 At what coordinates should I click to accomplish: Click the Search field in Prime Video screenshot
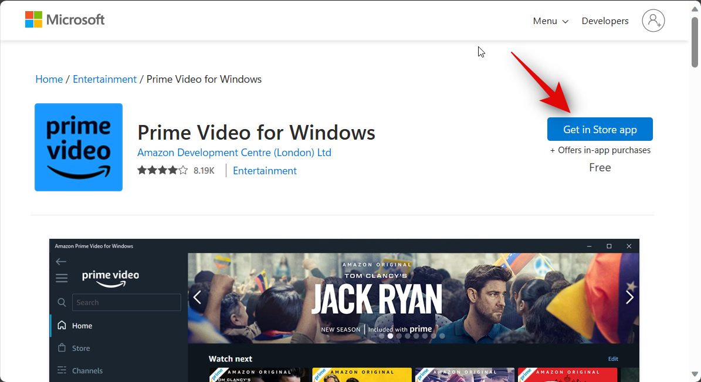126,302
